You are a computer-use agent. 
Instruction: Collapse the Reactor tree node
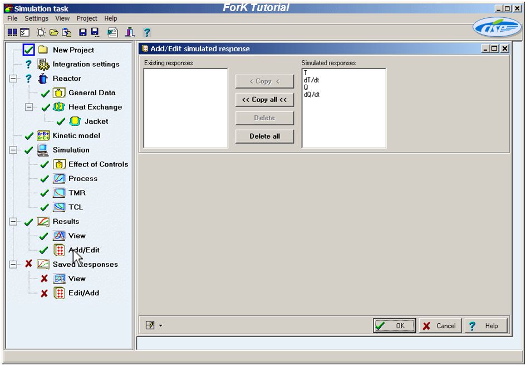coord(13,79)
